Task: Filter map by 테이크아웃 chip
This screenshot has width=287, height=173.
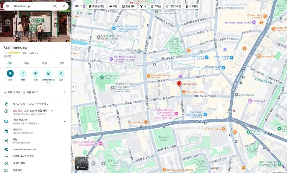Action: (173, 6)
